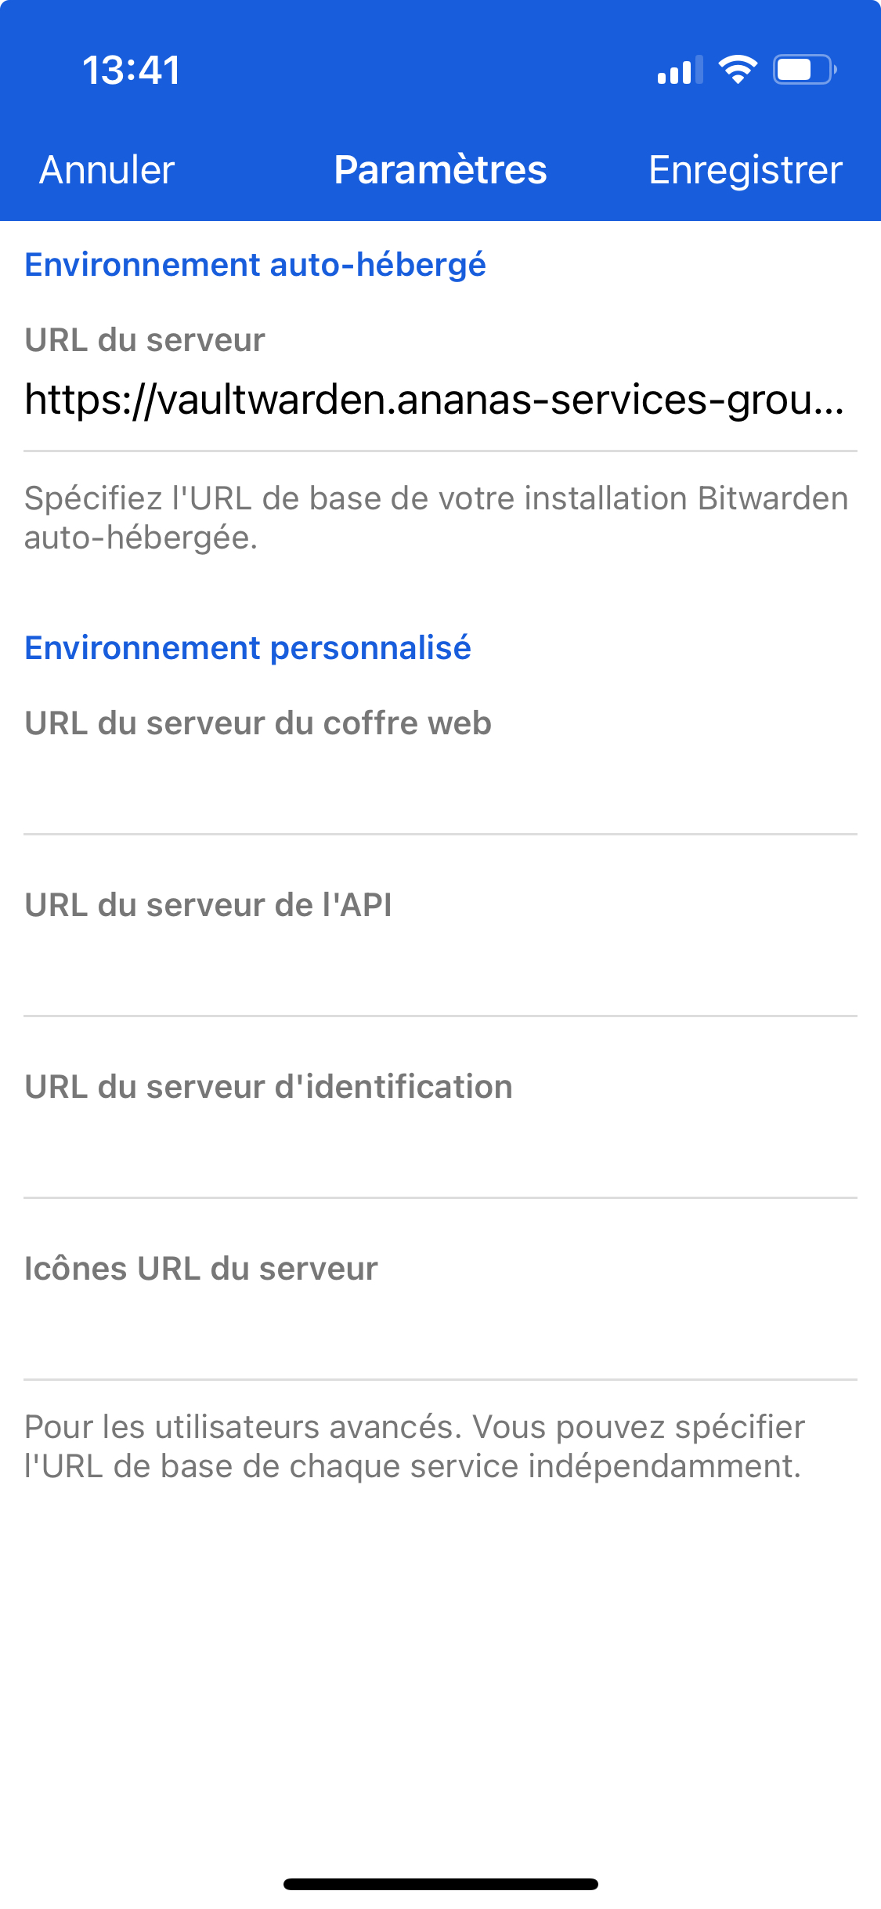
Task: Click the Paramètres title
Action: pyautogui.click(x=440, y=170)
